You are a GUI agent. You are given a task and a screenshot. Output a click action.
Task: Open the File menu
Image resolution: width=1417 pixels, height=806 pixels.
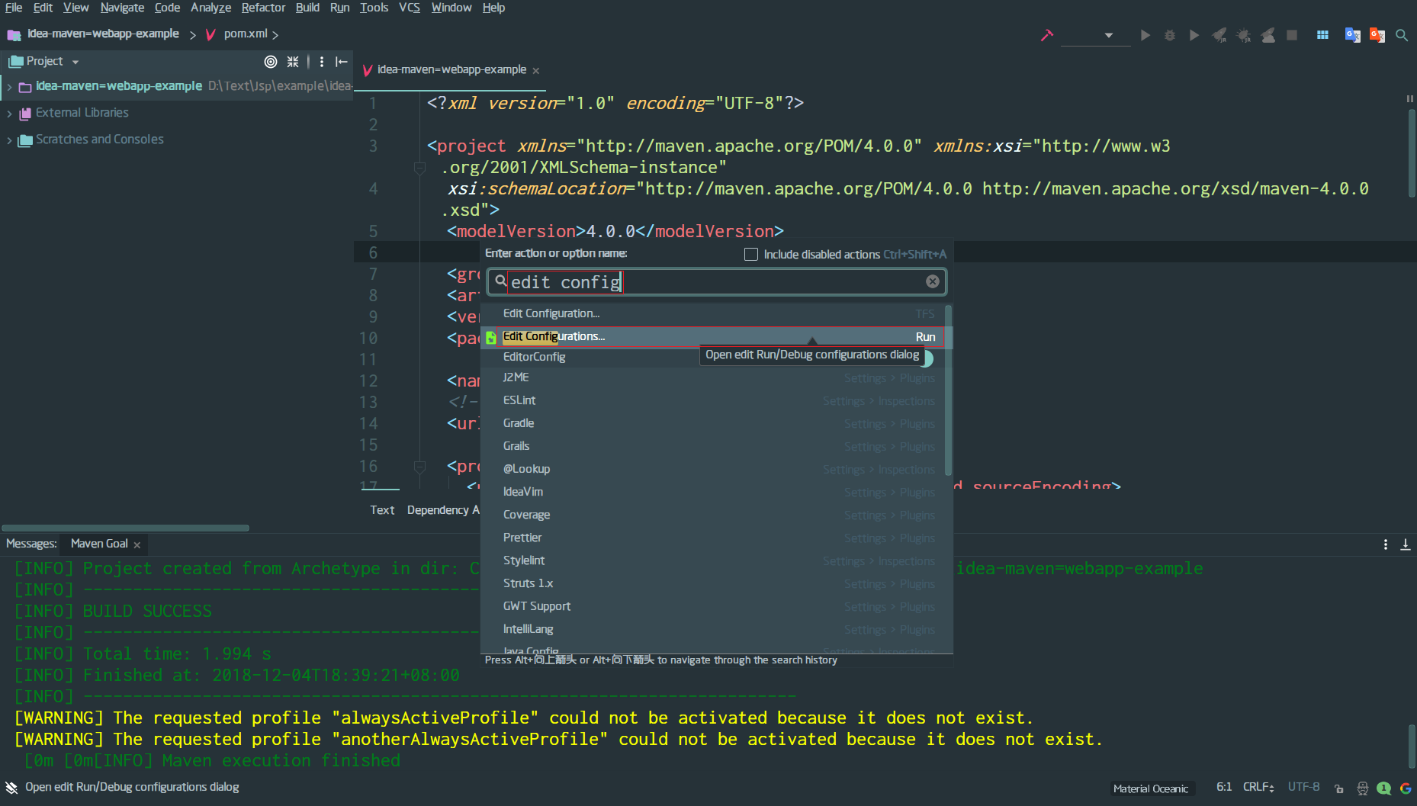point(14,8)
